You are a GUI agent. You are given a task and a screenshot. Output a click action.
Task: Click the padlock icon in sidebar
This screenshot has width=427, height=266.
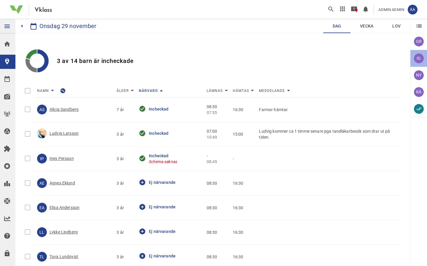pyautogui.click(x=7, y=253)
